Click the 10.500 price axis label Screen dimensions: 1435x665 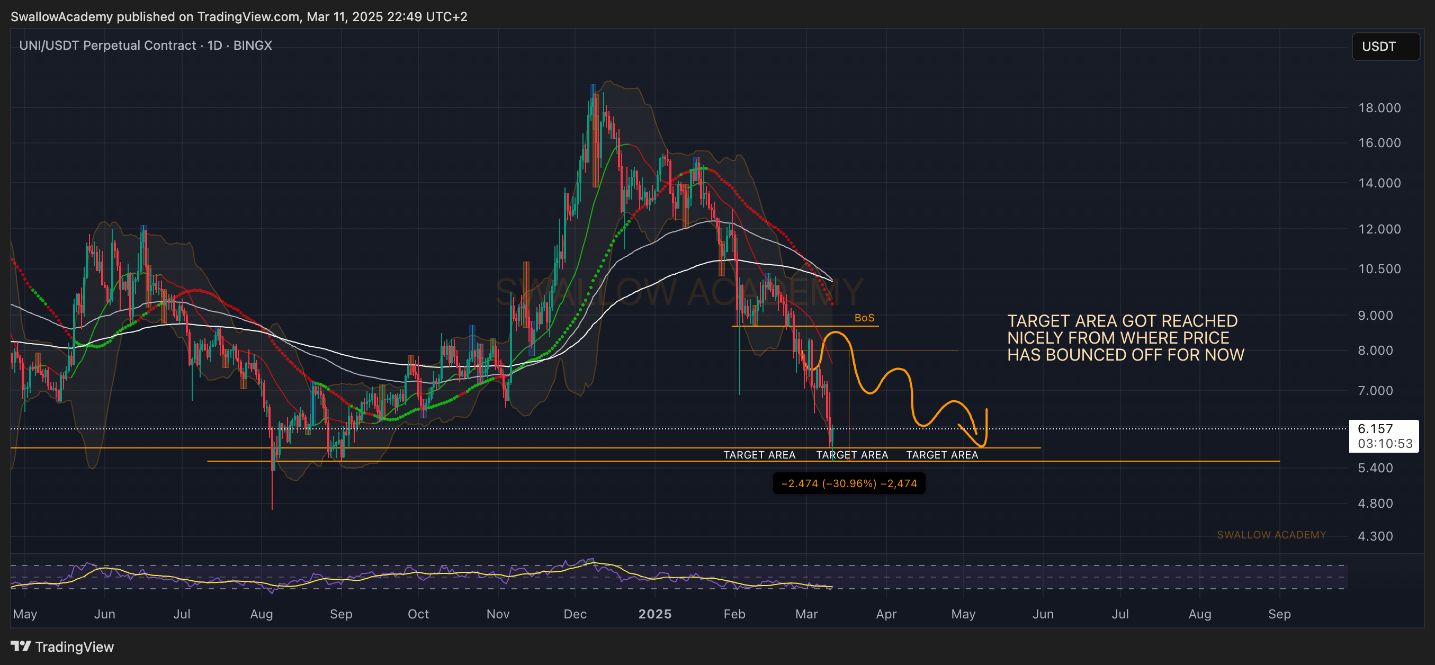pos(1379,268)
